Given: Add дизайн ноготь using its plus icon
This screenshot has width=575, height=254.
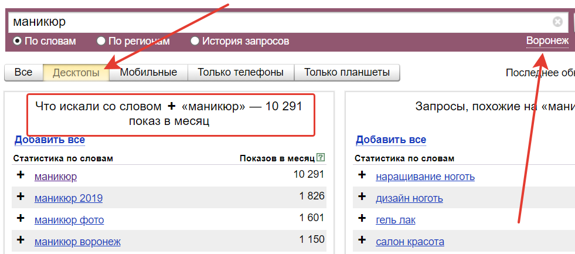Looking at the screenshot, I should 362,197.
